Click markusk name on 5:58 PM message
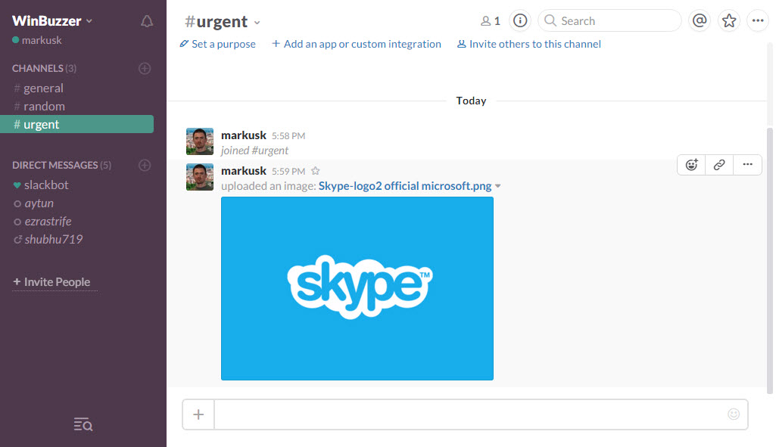Image resolution: width=776 pixels, height=447 pixels. (244, 135)
